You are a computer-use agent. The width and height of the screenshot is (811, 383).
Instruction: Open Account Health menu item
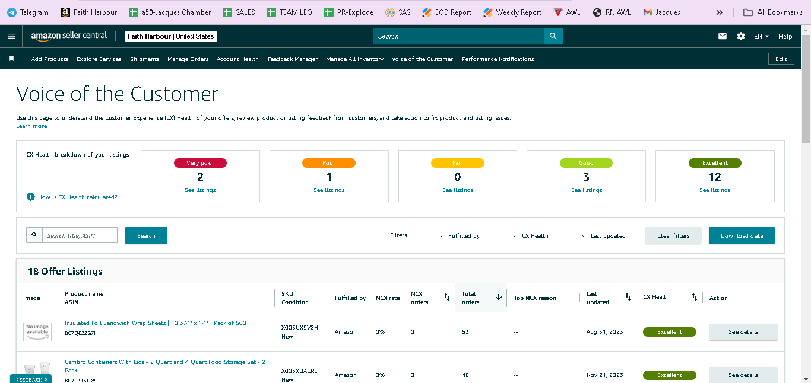click(x=237, y=59)
